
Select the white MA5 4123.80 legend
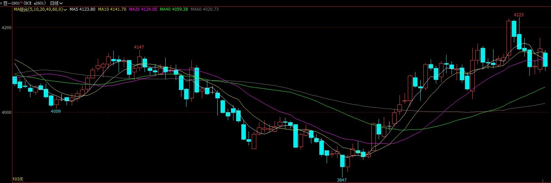pos(82,9)
